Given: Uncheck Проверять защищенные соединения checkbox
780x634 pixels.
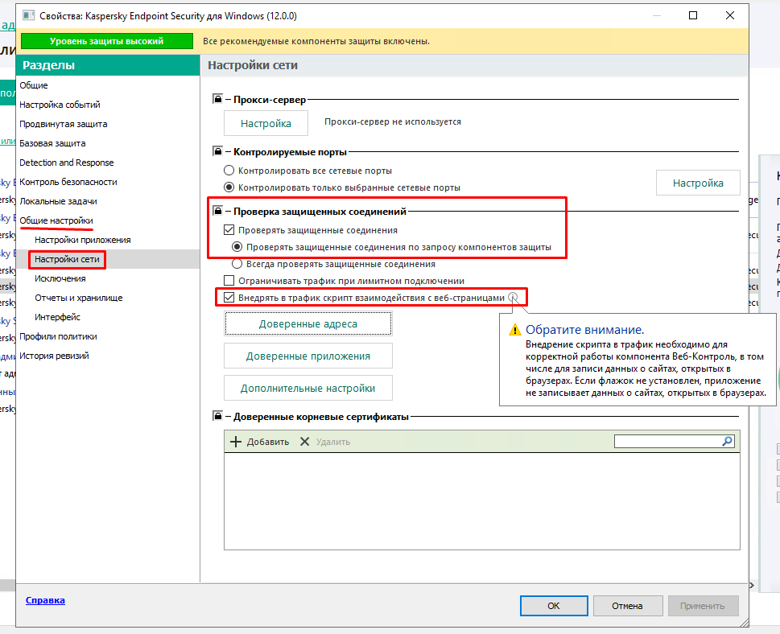Looking at the screenshot, I should [x=229, y=230].
